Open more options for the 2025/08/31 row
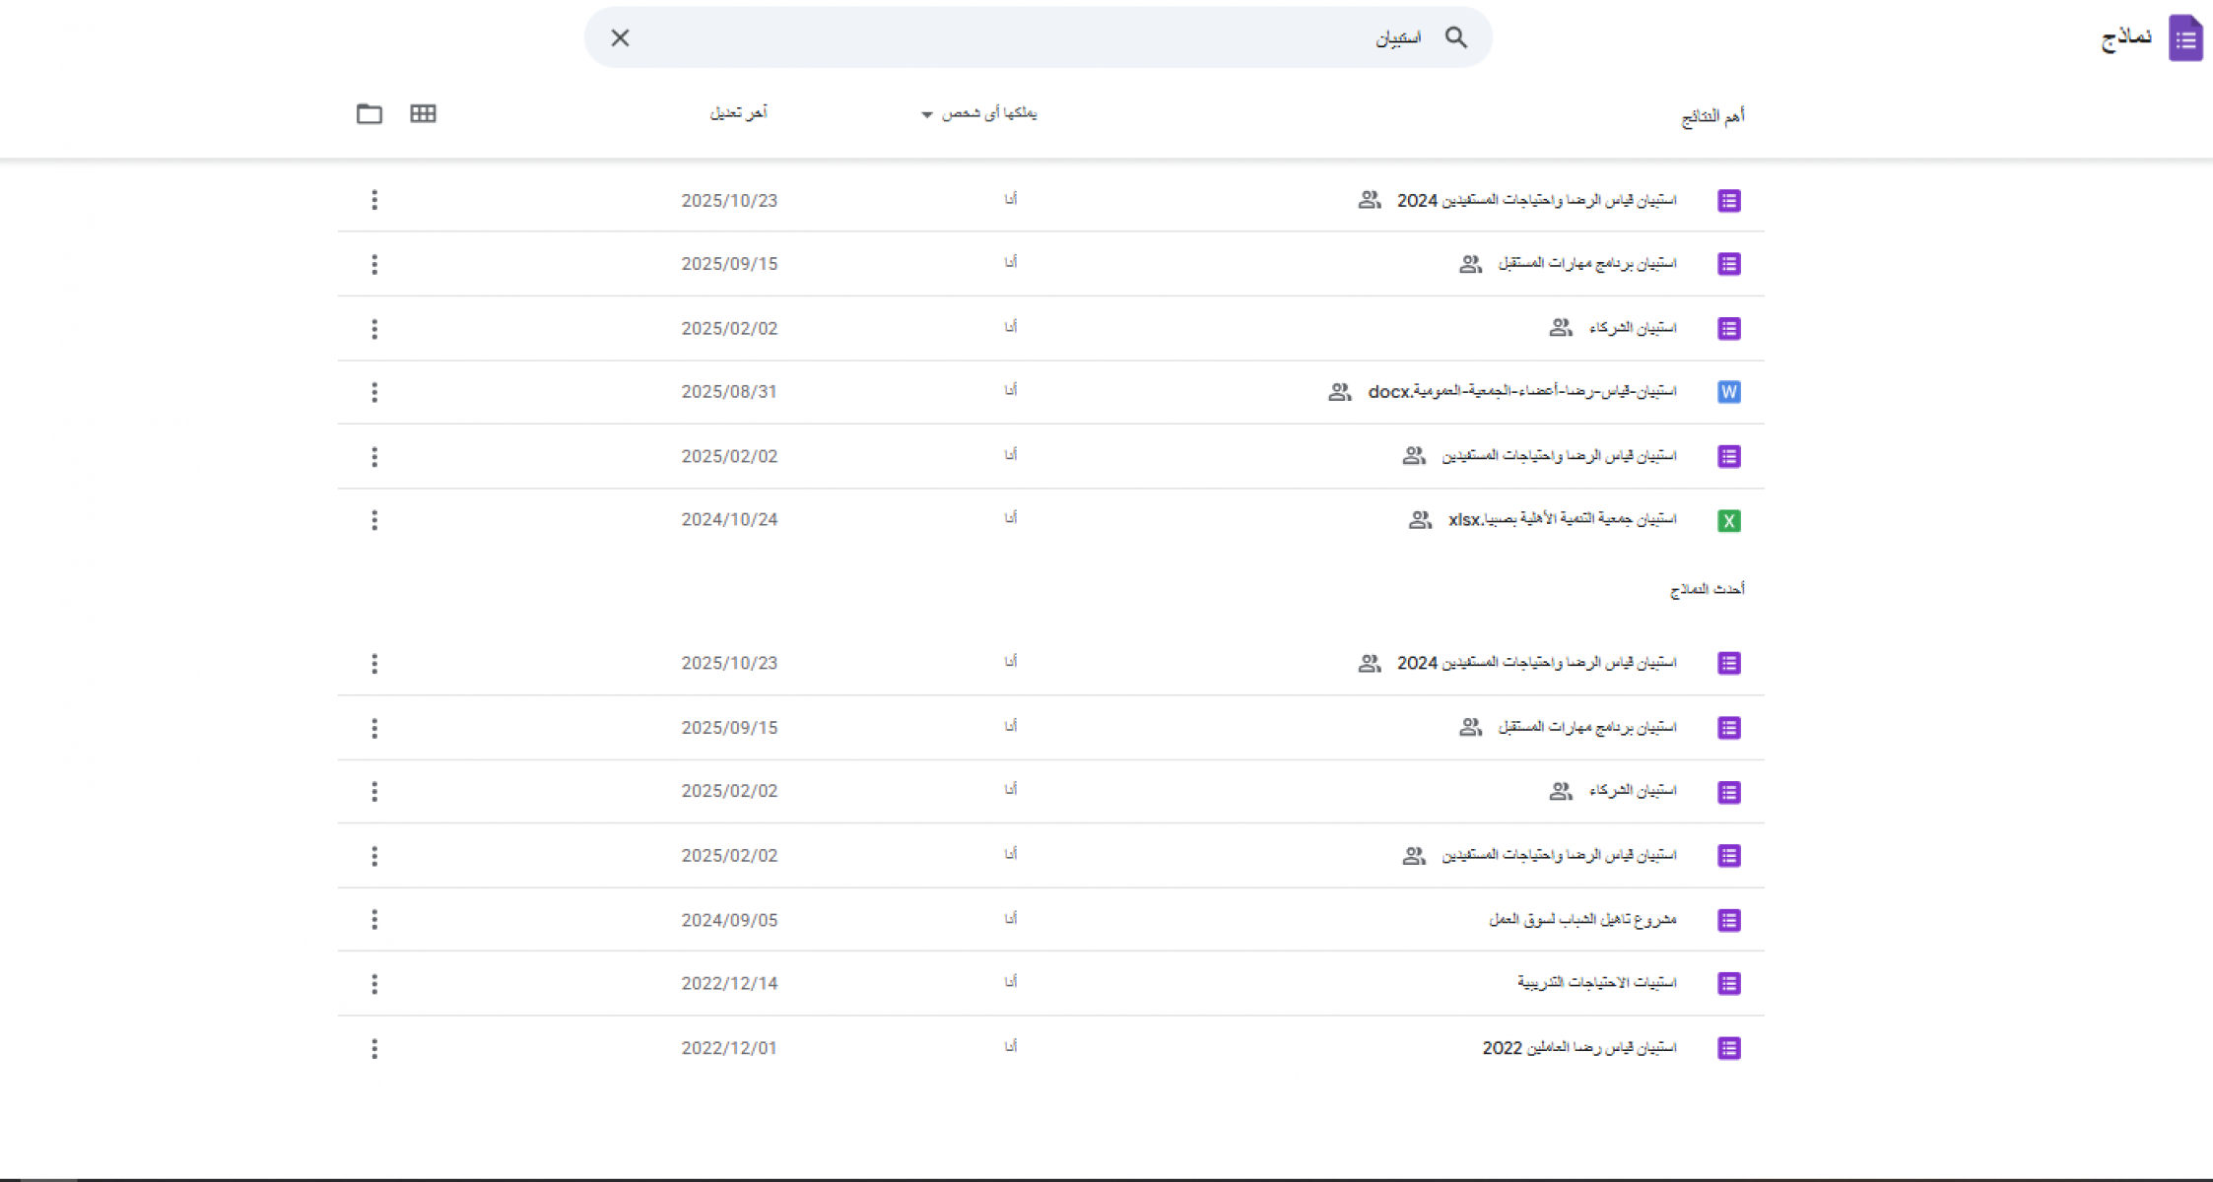This screenshot has height=1182, width=2213. coord(374,392)
